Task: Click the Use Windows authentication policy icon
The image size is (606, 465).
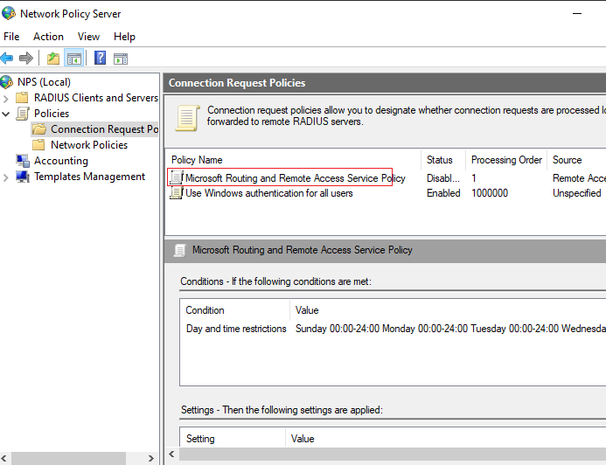Action: 177,192
